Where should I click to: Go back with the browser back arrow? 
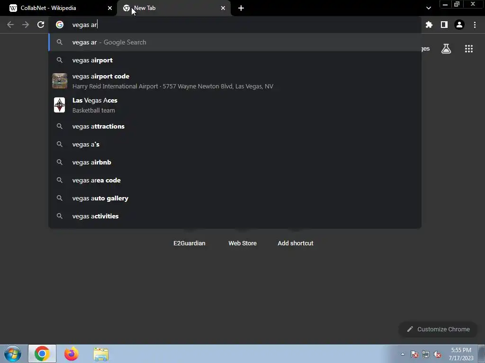click(x=10, y=25)
